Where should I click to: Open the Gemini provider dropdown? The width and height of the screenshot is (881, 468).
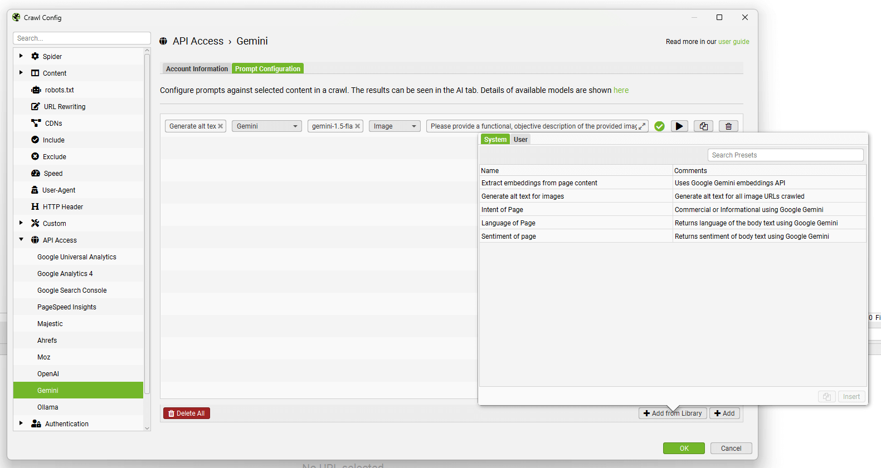click(266, 126)
